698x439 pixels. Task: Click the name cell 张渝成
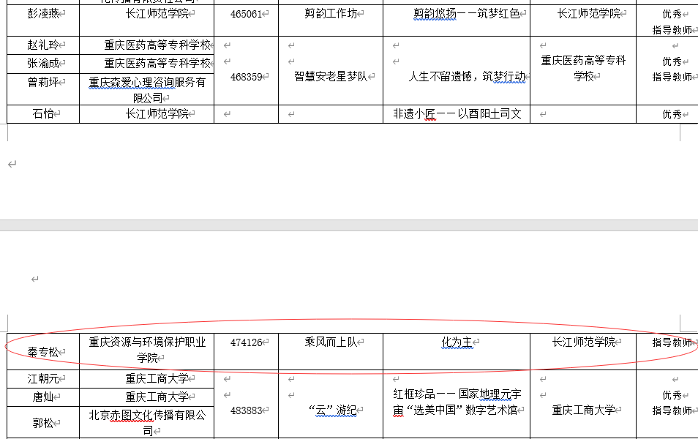(42, 64)
